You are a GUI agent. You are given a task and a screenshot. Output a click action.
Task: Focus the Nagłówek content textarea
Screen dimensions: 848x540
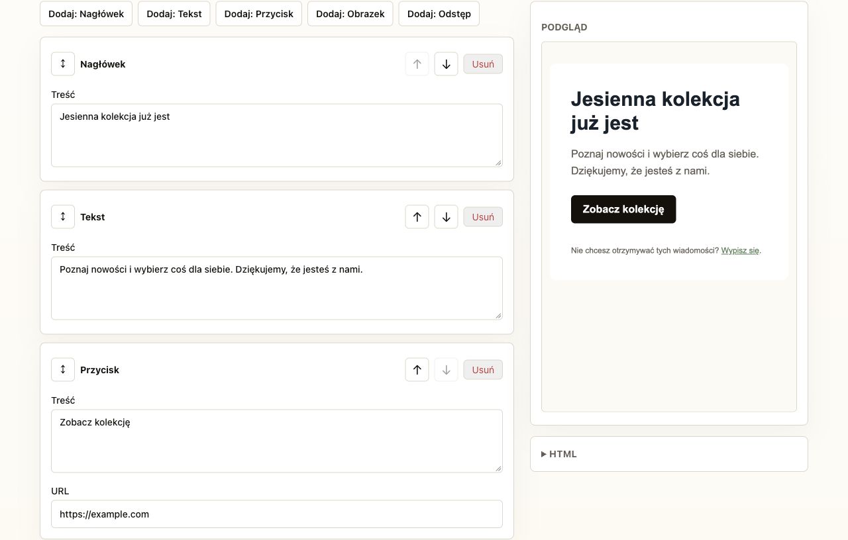pos(277,135)
